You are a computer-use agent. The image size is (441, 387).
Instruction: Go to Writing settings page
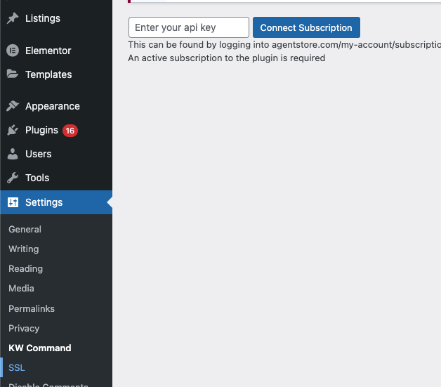click(23, 249)
